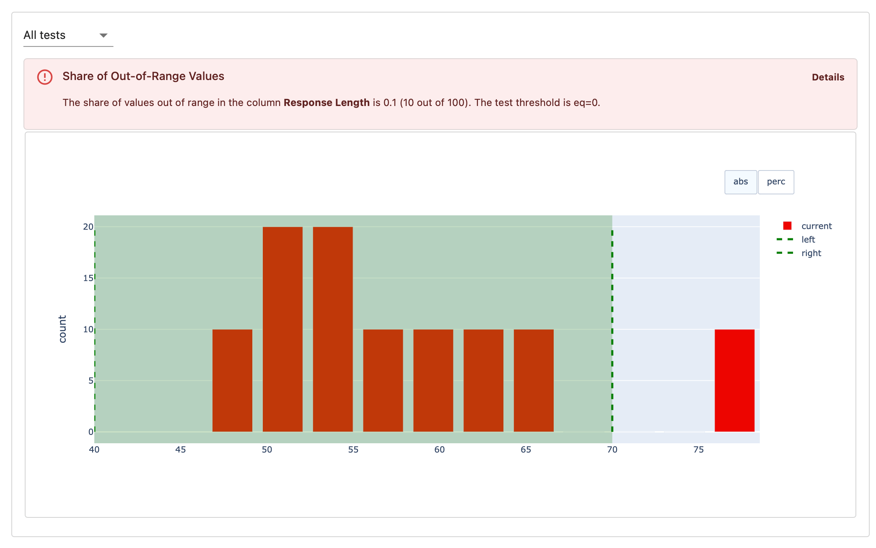
Task: Click the shortest bar left of 50
Action: coord(232,380)
